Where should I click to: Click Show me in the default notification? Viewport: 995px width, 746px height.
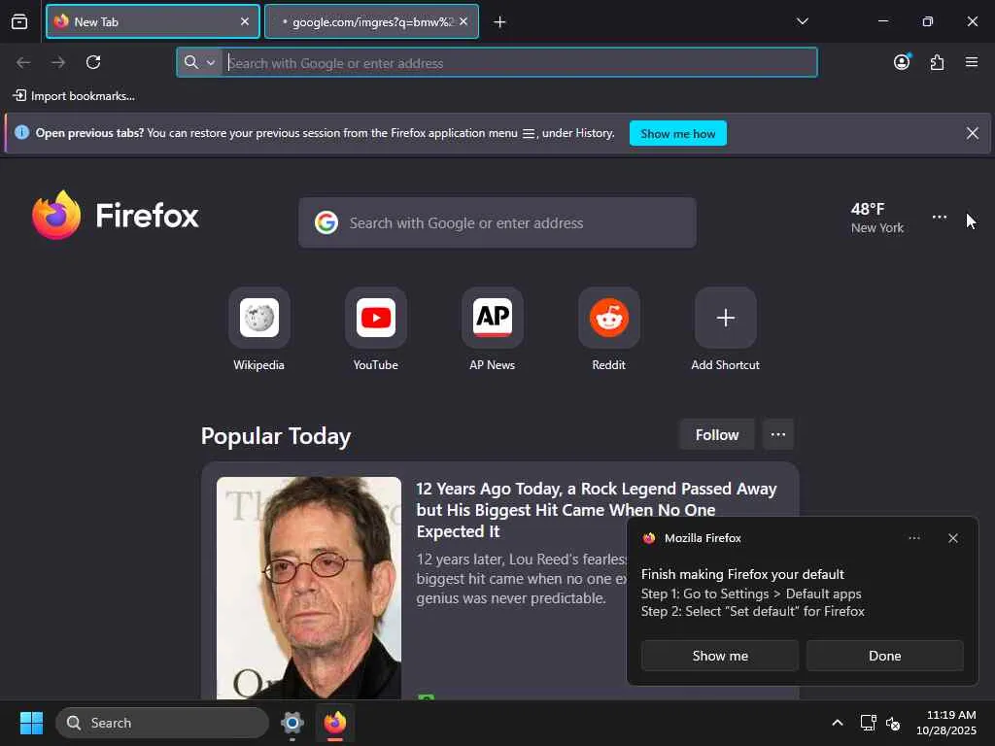[720, 656]
